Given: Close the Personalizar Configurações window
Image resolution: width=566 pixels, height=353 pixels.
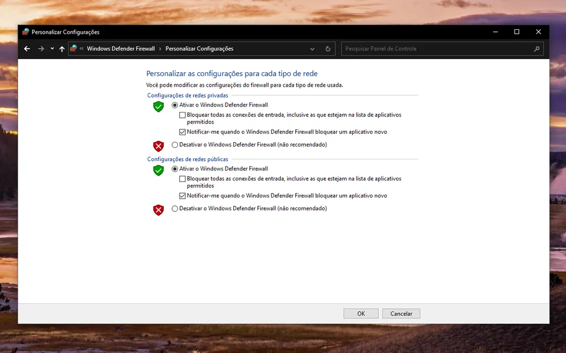Looking at the screenshot, I should (x=538, y=31).
